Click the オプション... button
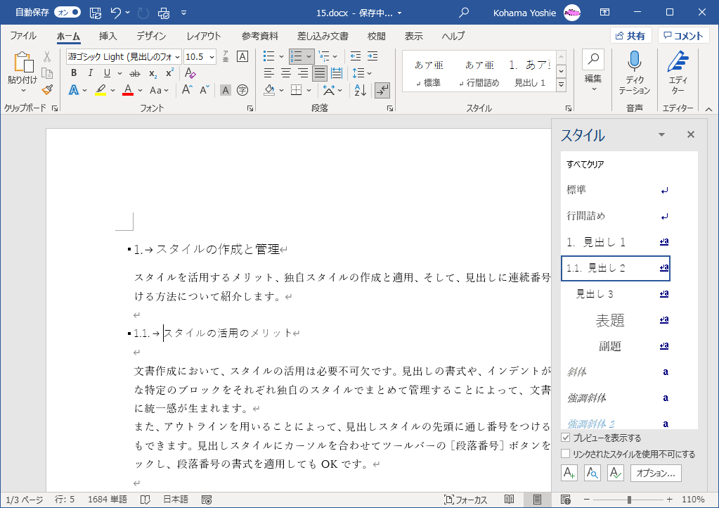Screen dimensions: 719x508 pyautogui.click(x=656, y=473)
